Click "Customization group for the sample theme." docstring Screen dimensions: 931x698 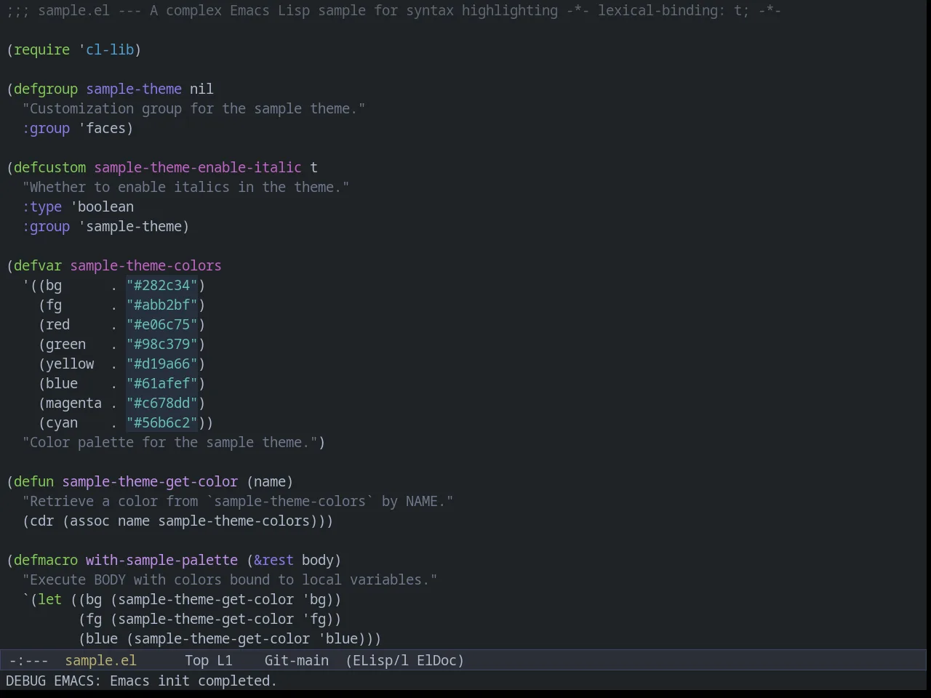193,108
